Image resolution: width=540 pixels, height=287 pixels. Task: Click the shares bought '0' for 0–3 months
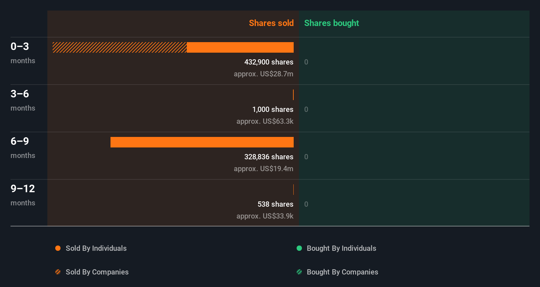pos(306,62)
